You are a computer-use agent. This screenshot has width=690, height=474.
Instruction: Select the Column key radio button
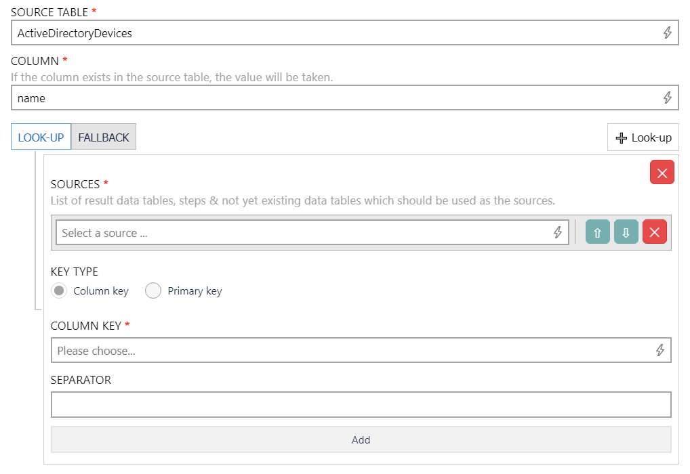59,290
